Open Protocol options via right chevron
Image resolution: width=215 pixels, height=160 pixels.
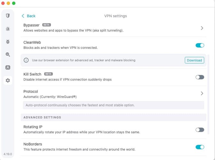point(202,93)
